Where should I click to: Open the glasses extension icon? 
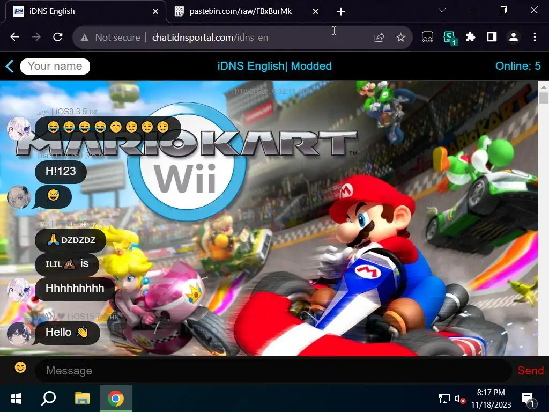pos(427,37)
